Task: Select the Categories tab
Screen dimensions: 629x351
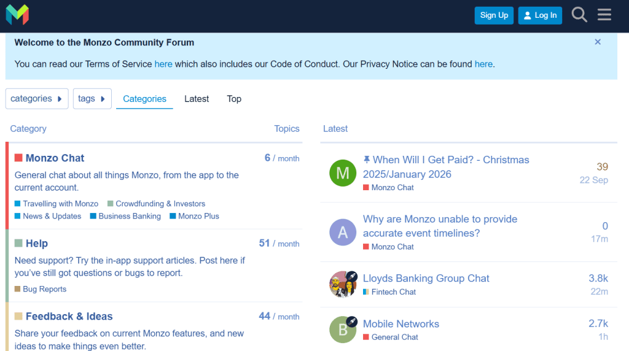Action: pos(144,99)
